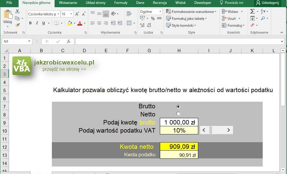Select the Format Painter brush icon
The width and height of the screenshot is (287, 174).
(18, 25)
